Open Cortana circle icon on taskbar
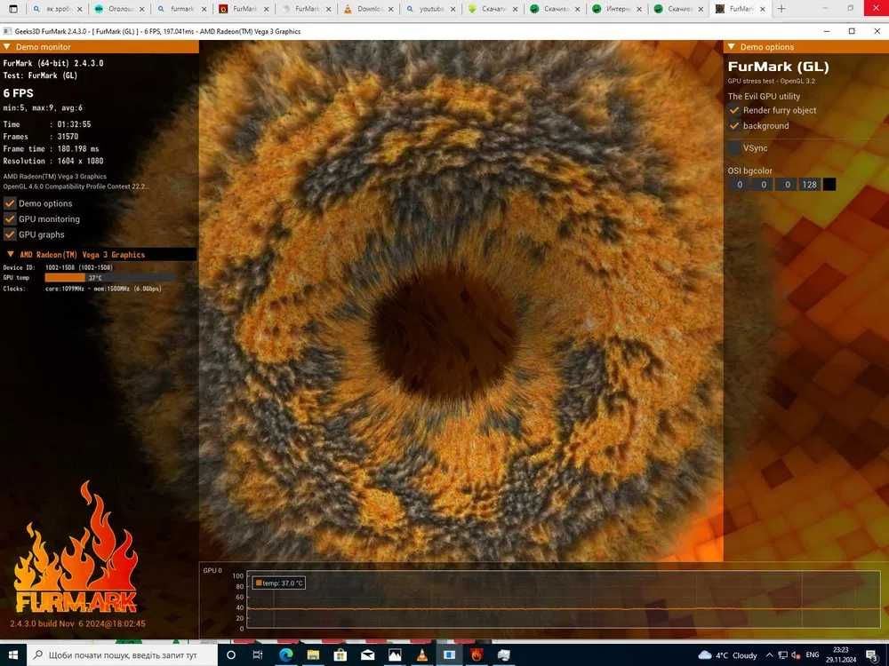 coord(231,655)
